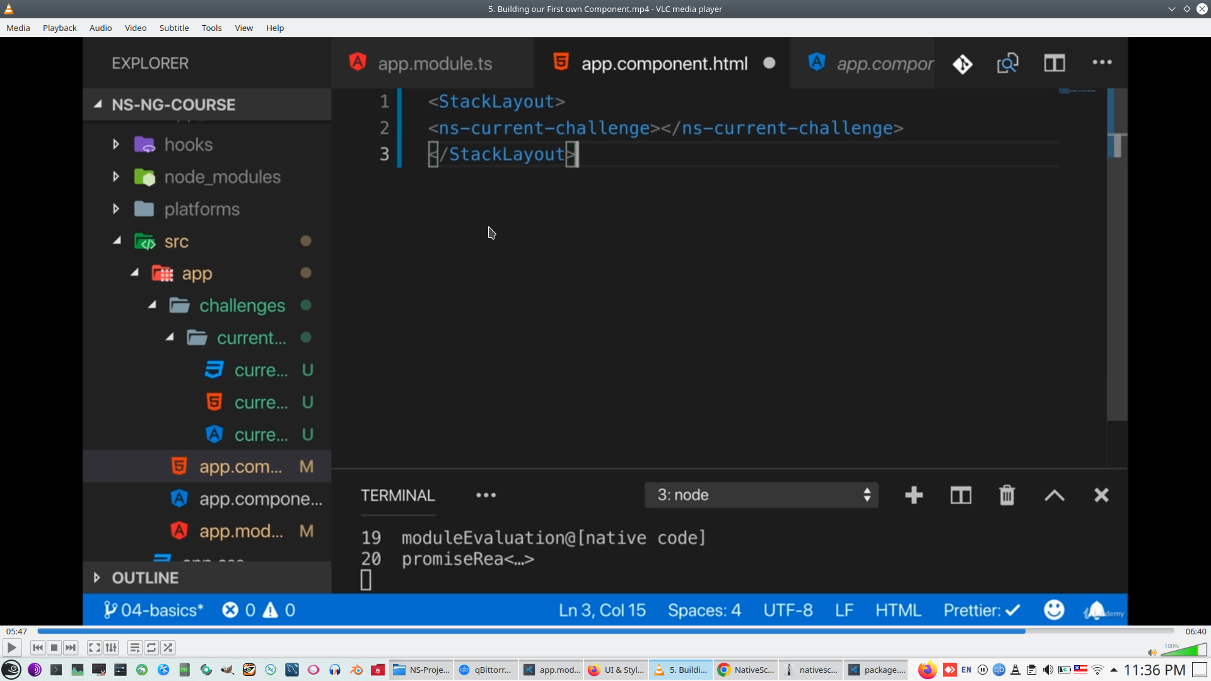This screenshot has width=1211, height=681.
Task: Toggle fullscreen video mode
Action: point(94,648)
